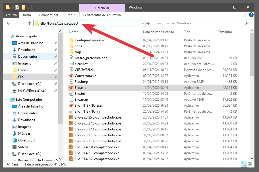The image size is (259, 172).
Task: Expand Downloads under Este Computador
Action: pos(9,120)
